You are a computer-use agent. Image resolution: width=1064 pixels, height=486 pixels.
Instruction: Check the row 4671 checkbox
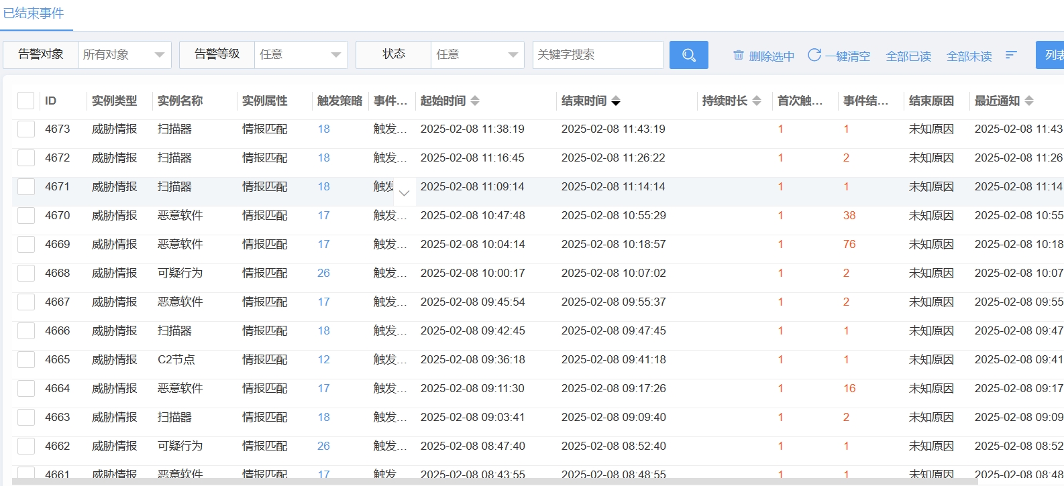coord(26,186)
